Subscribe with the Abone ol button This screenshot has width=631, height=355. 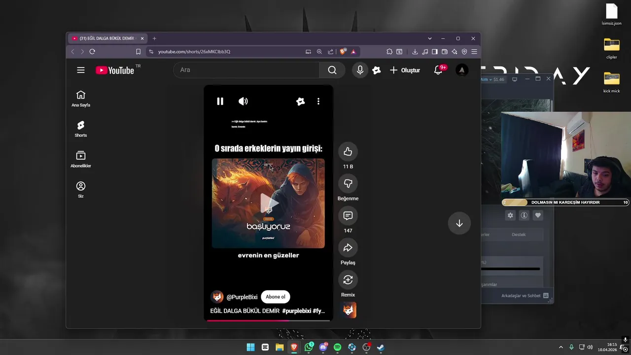(x=276, y=297)
